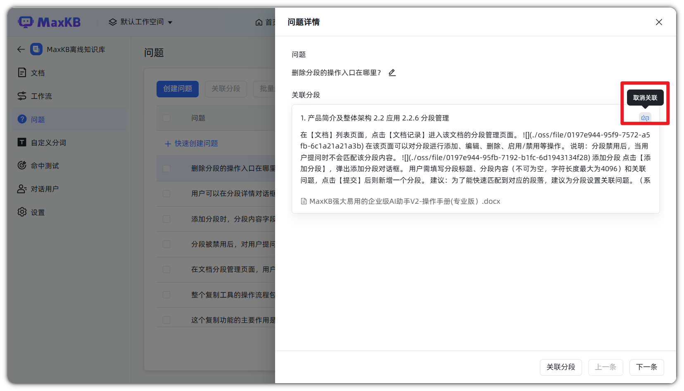684x391 pixels.
Task: Click the row 分段被禁用后，对用户提问
Action: [216, 245]
